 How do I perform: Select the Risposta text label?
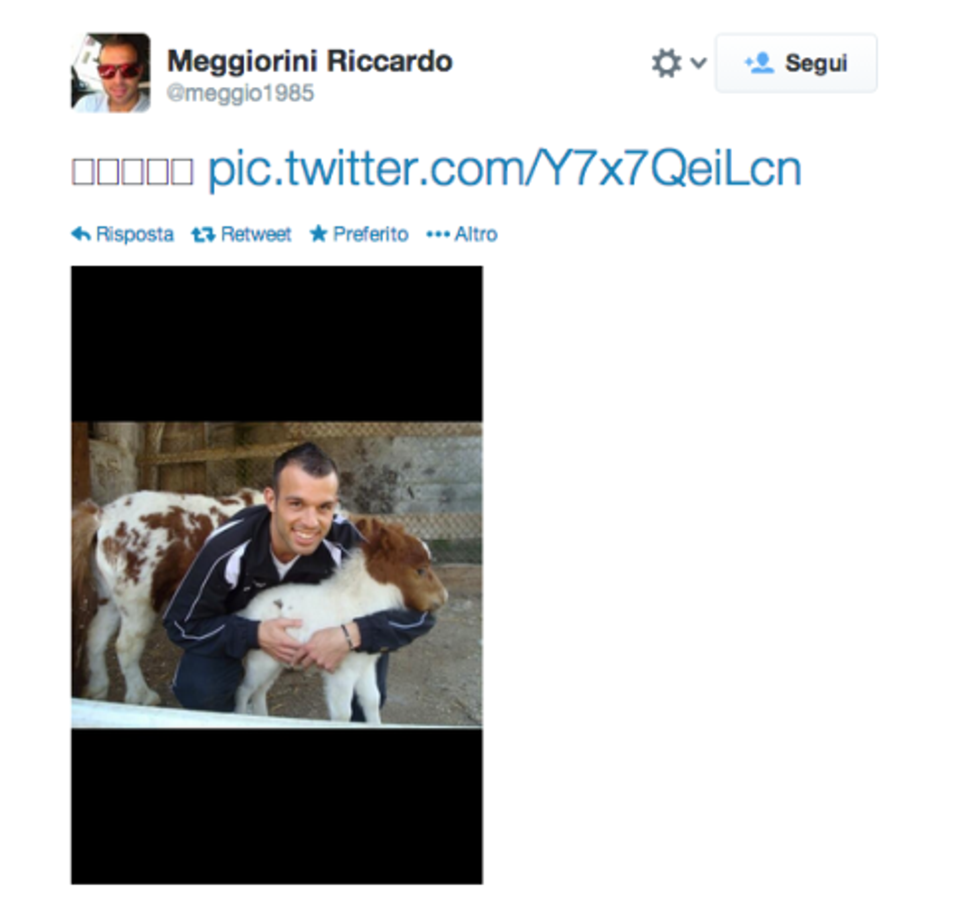(x=135, y=234)
